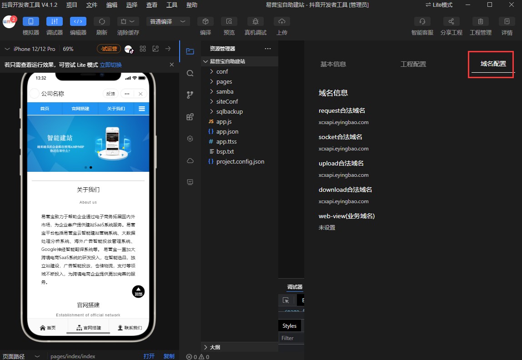Toggle the 模拟器 simulator panel button
Viewport: 522px width, 360px height.
[x=31, y=21]
